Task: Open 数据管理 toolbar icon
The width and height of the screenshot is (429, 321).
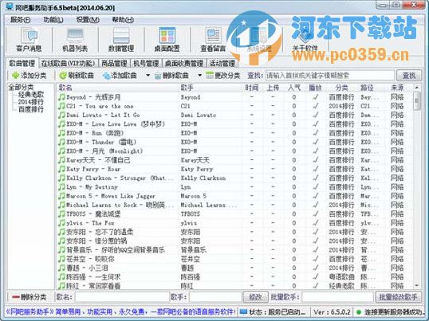Action: [x=121, y=40]
